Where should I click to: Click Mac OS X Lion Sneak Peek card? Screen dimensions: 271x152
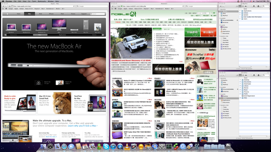coord(55,103)
